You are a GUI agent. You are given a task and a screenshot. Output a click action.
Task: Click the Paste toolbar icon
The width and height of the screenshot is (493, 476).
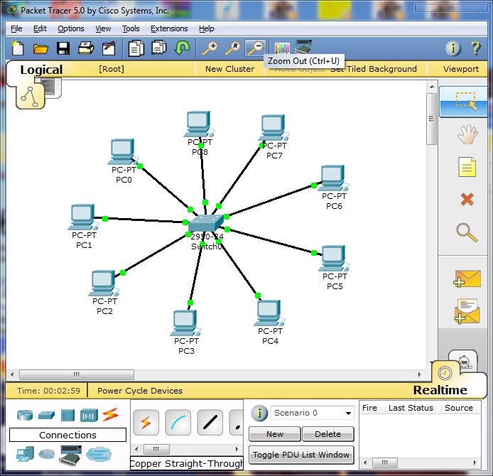[159, 48]
